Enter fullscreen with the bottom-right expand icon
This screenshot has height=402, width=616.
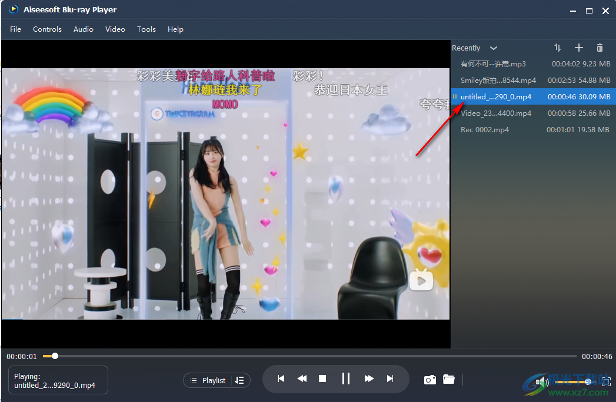[x=606, y=381]
